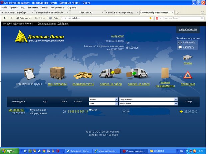
Task: Switch to Входящие Outlook taskbar window
Action: tap(78, 151)
